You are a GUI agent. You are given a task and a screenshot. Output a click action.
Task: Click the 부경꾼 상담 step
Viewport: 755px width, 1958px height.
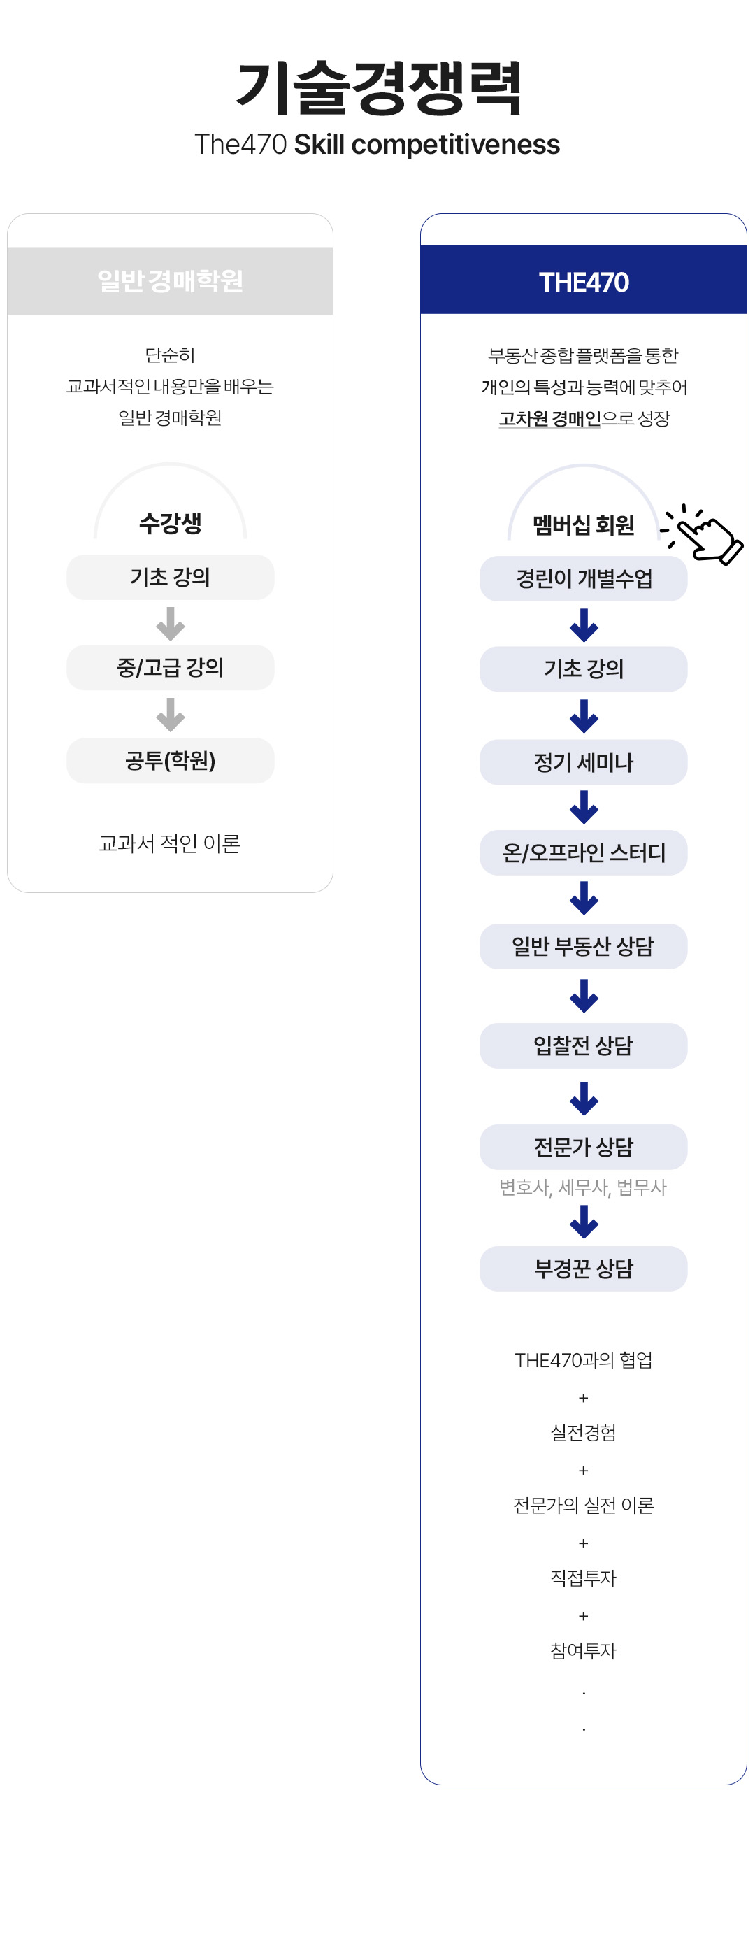583,1269
